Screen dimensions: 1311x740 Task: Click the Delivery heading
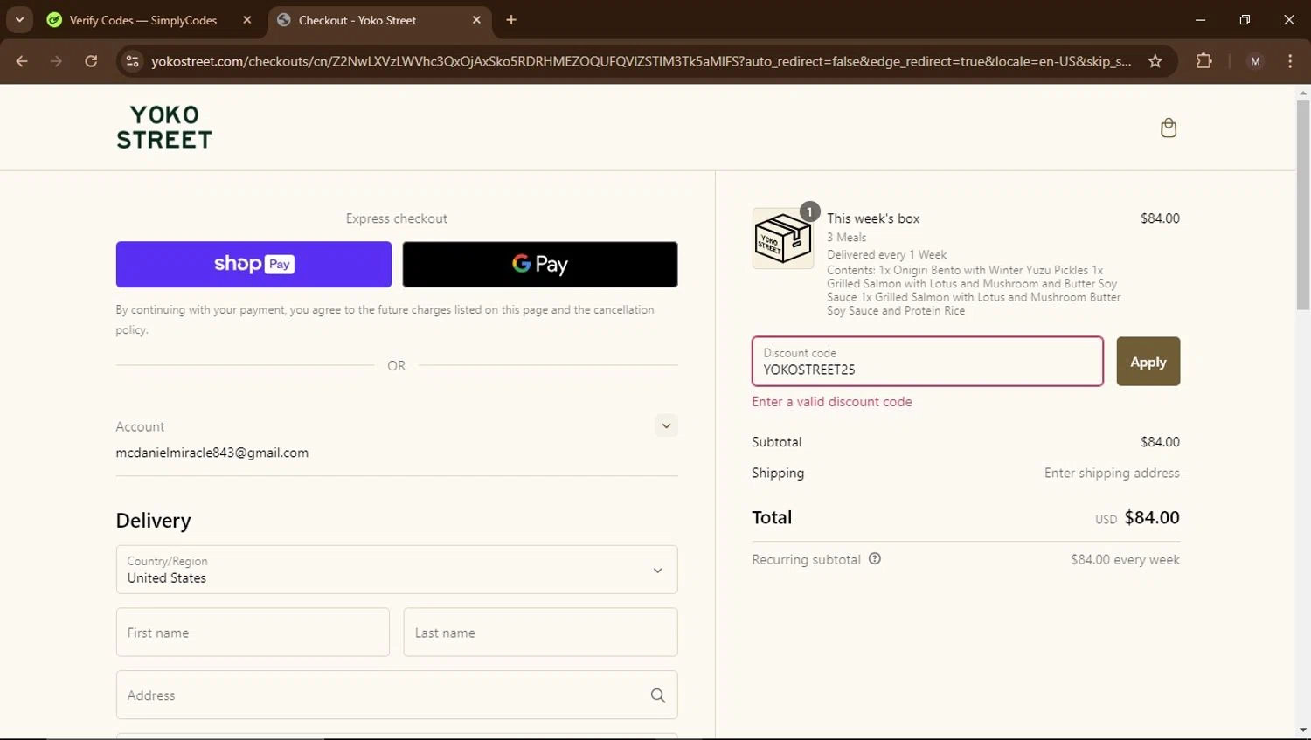[x=154, y=521]
